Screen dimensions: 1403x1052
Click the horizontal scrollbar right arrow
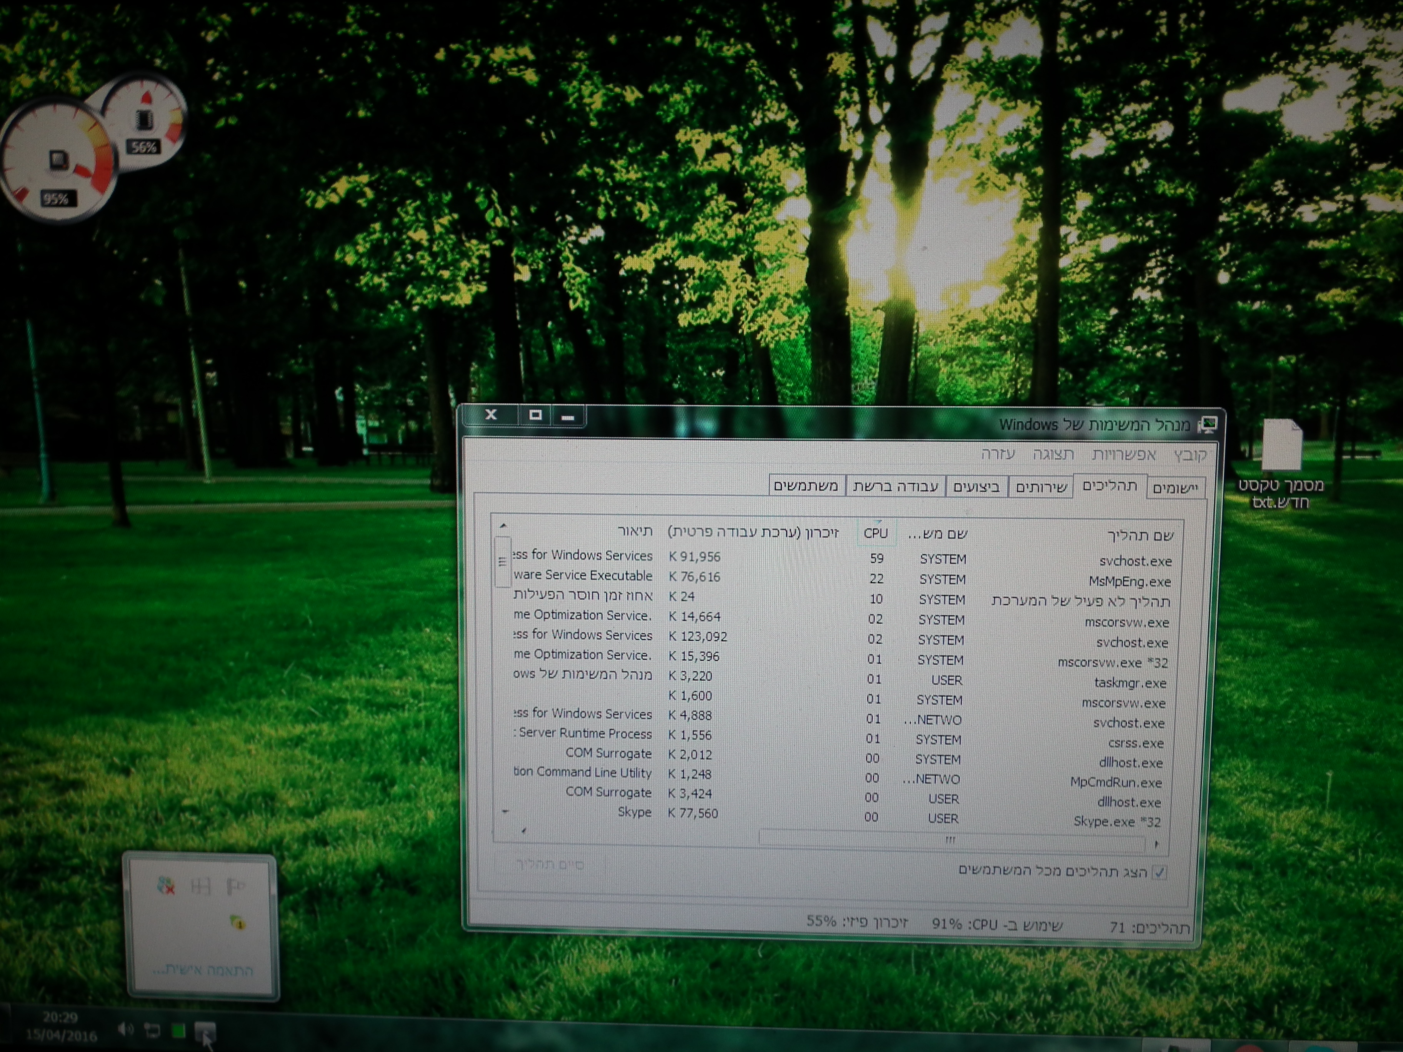click(1157, 844)
